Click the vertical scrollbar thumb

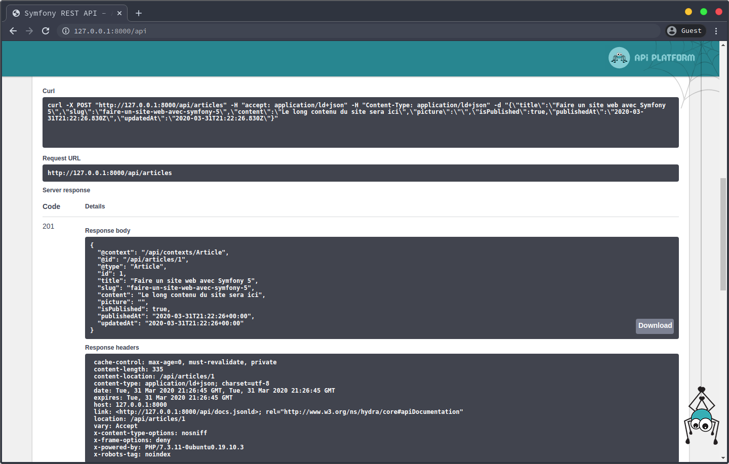(723, 234)
